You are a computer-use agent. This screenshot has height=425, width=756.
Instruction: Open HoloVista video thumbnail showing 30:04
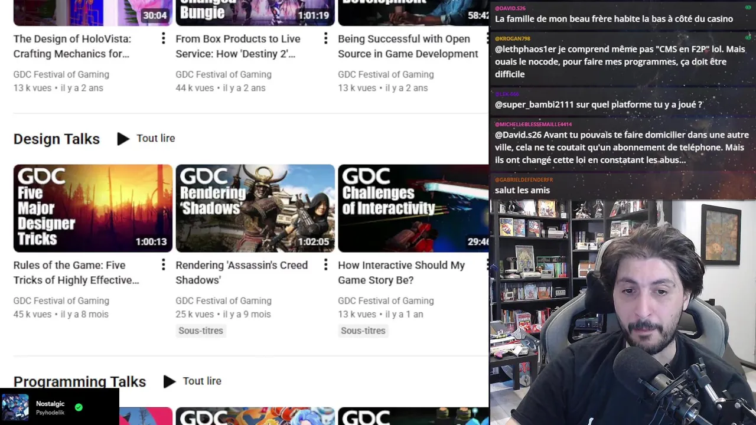tap(93, 12)
